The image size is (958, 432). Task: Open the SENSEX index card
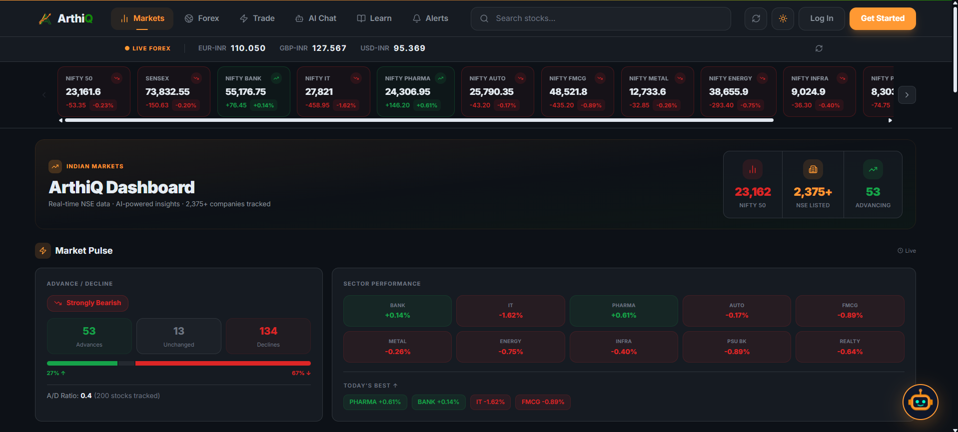coord(174,92)
